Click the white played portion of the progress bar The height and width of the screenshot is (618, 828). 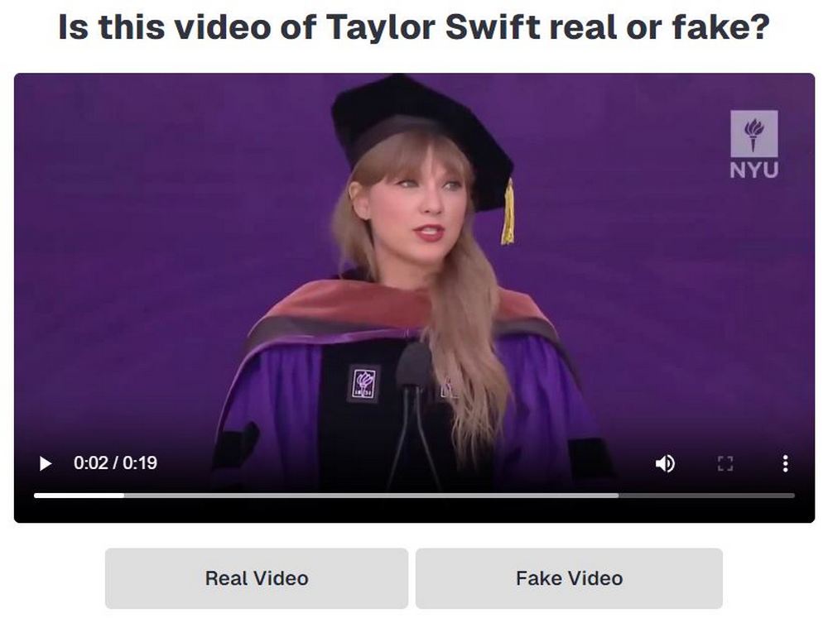79,496
